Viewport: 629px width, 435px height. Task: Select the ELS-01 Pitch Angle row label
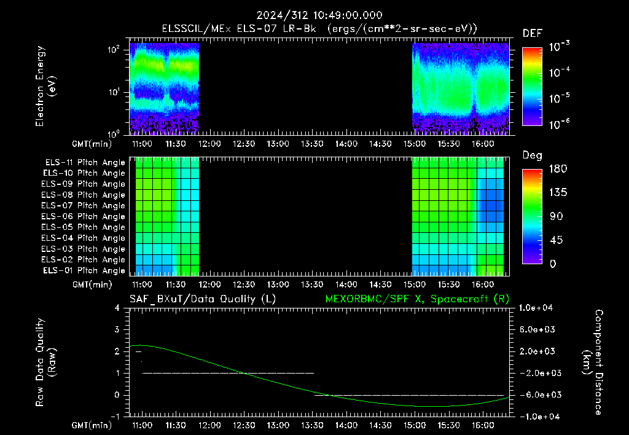(x=84, y=270)
